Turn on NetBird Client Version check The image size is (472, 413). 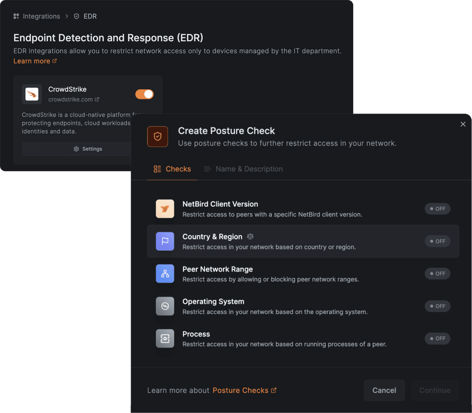437,209
